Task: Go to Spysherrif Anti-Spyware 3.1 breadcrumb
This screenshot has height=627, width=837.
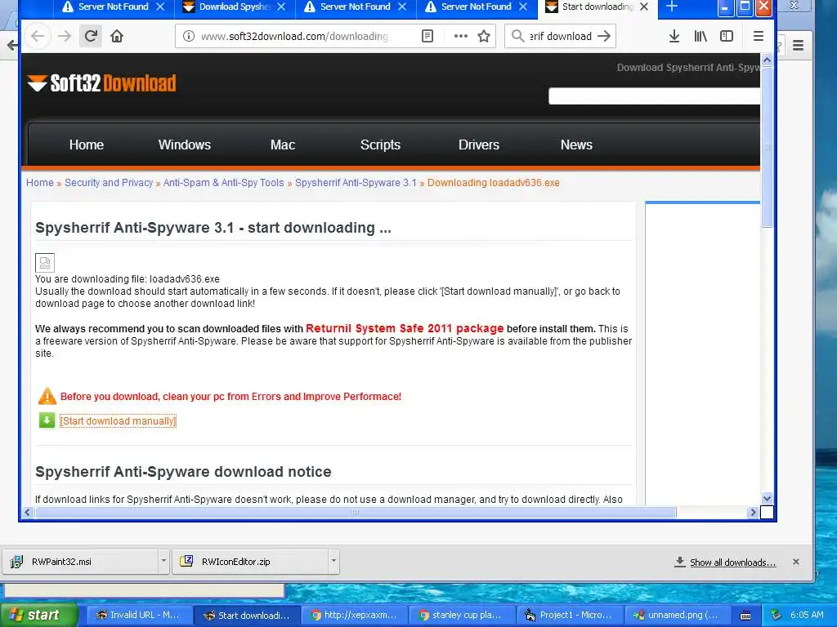Action: coord(356,182)
